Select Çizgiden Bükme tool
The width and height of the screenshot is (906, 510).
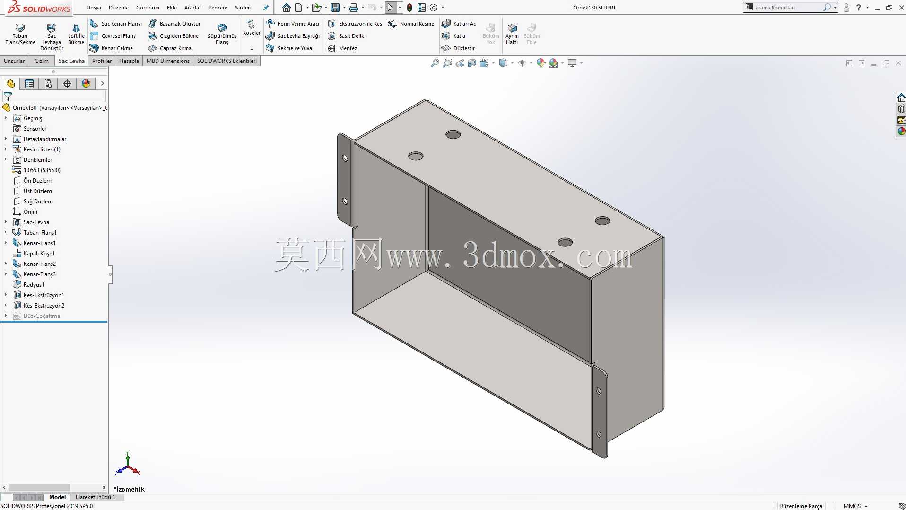point(174,36)
